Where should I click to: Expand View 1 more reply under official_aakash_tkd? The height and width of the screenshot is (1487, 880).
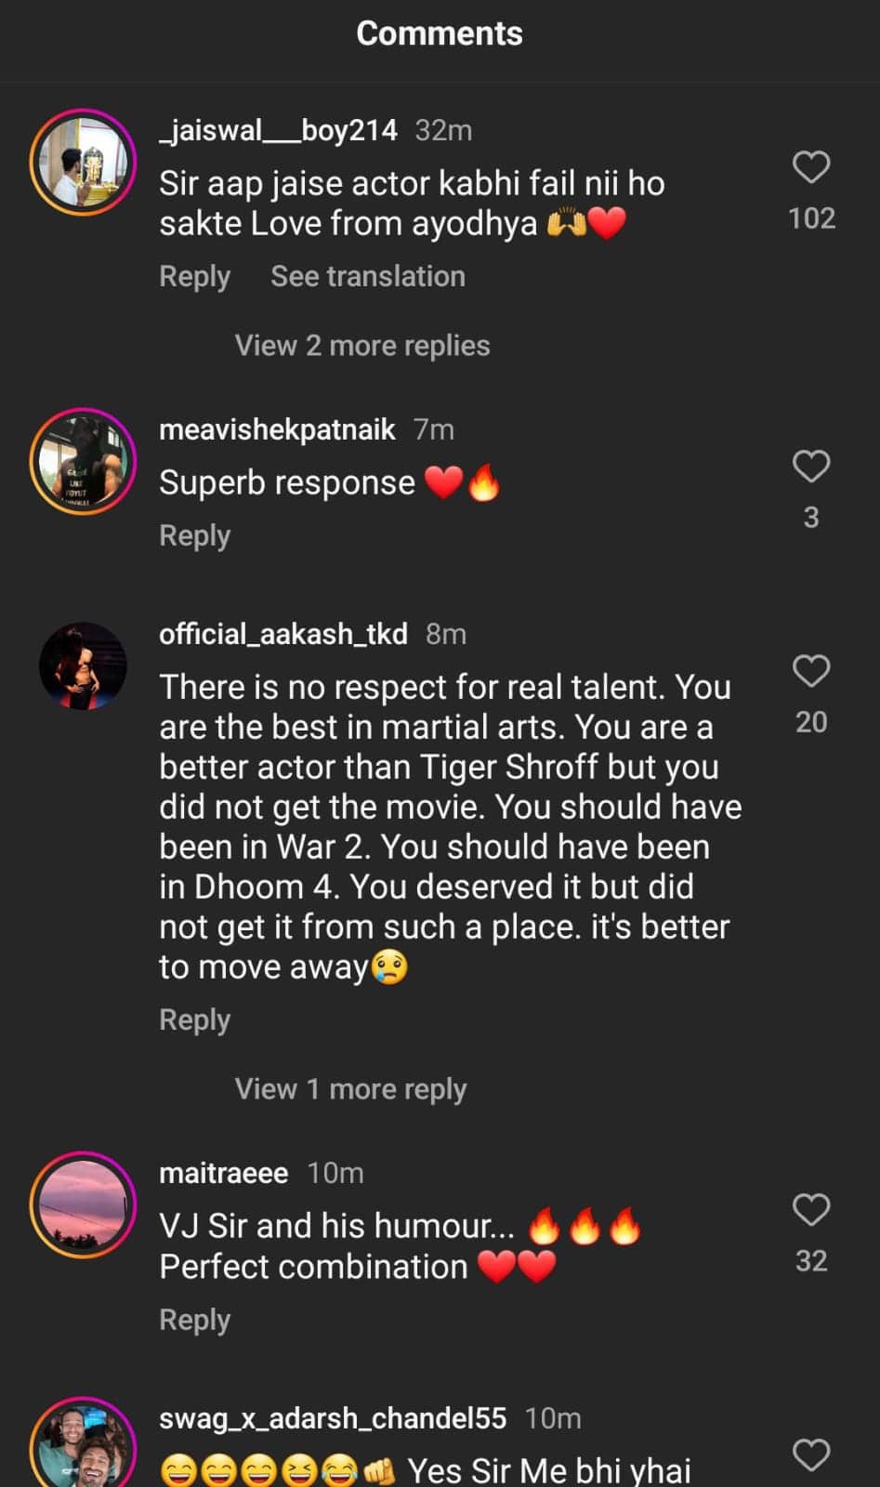tap(350, 1088)
